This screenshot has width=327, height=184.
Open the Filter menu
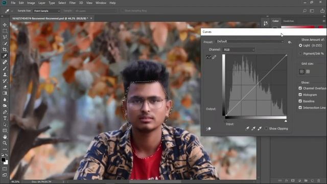pyautogui.click(x=73, y=3)
